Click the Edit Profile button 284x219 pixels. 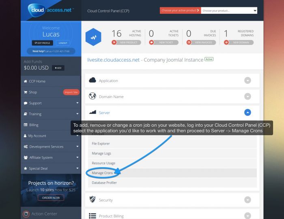point(42,43)
